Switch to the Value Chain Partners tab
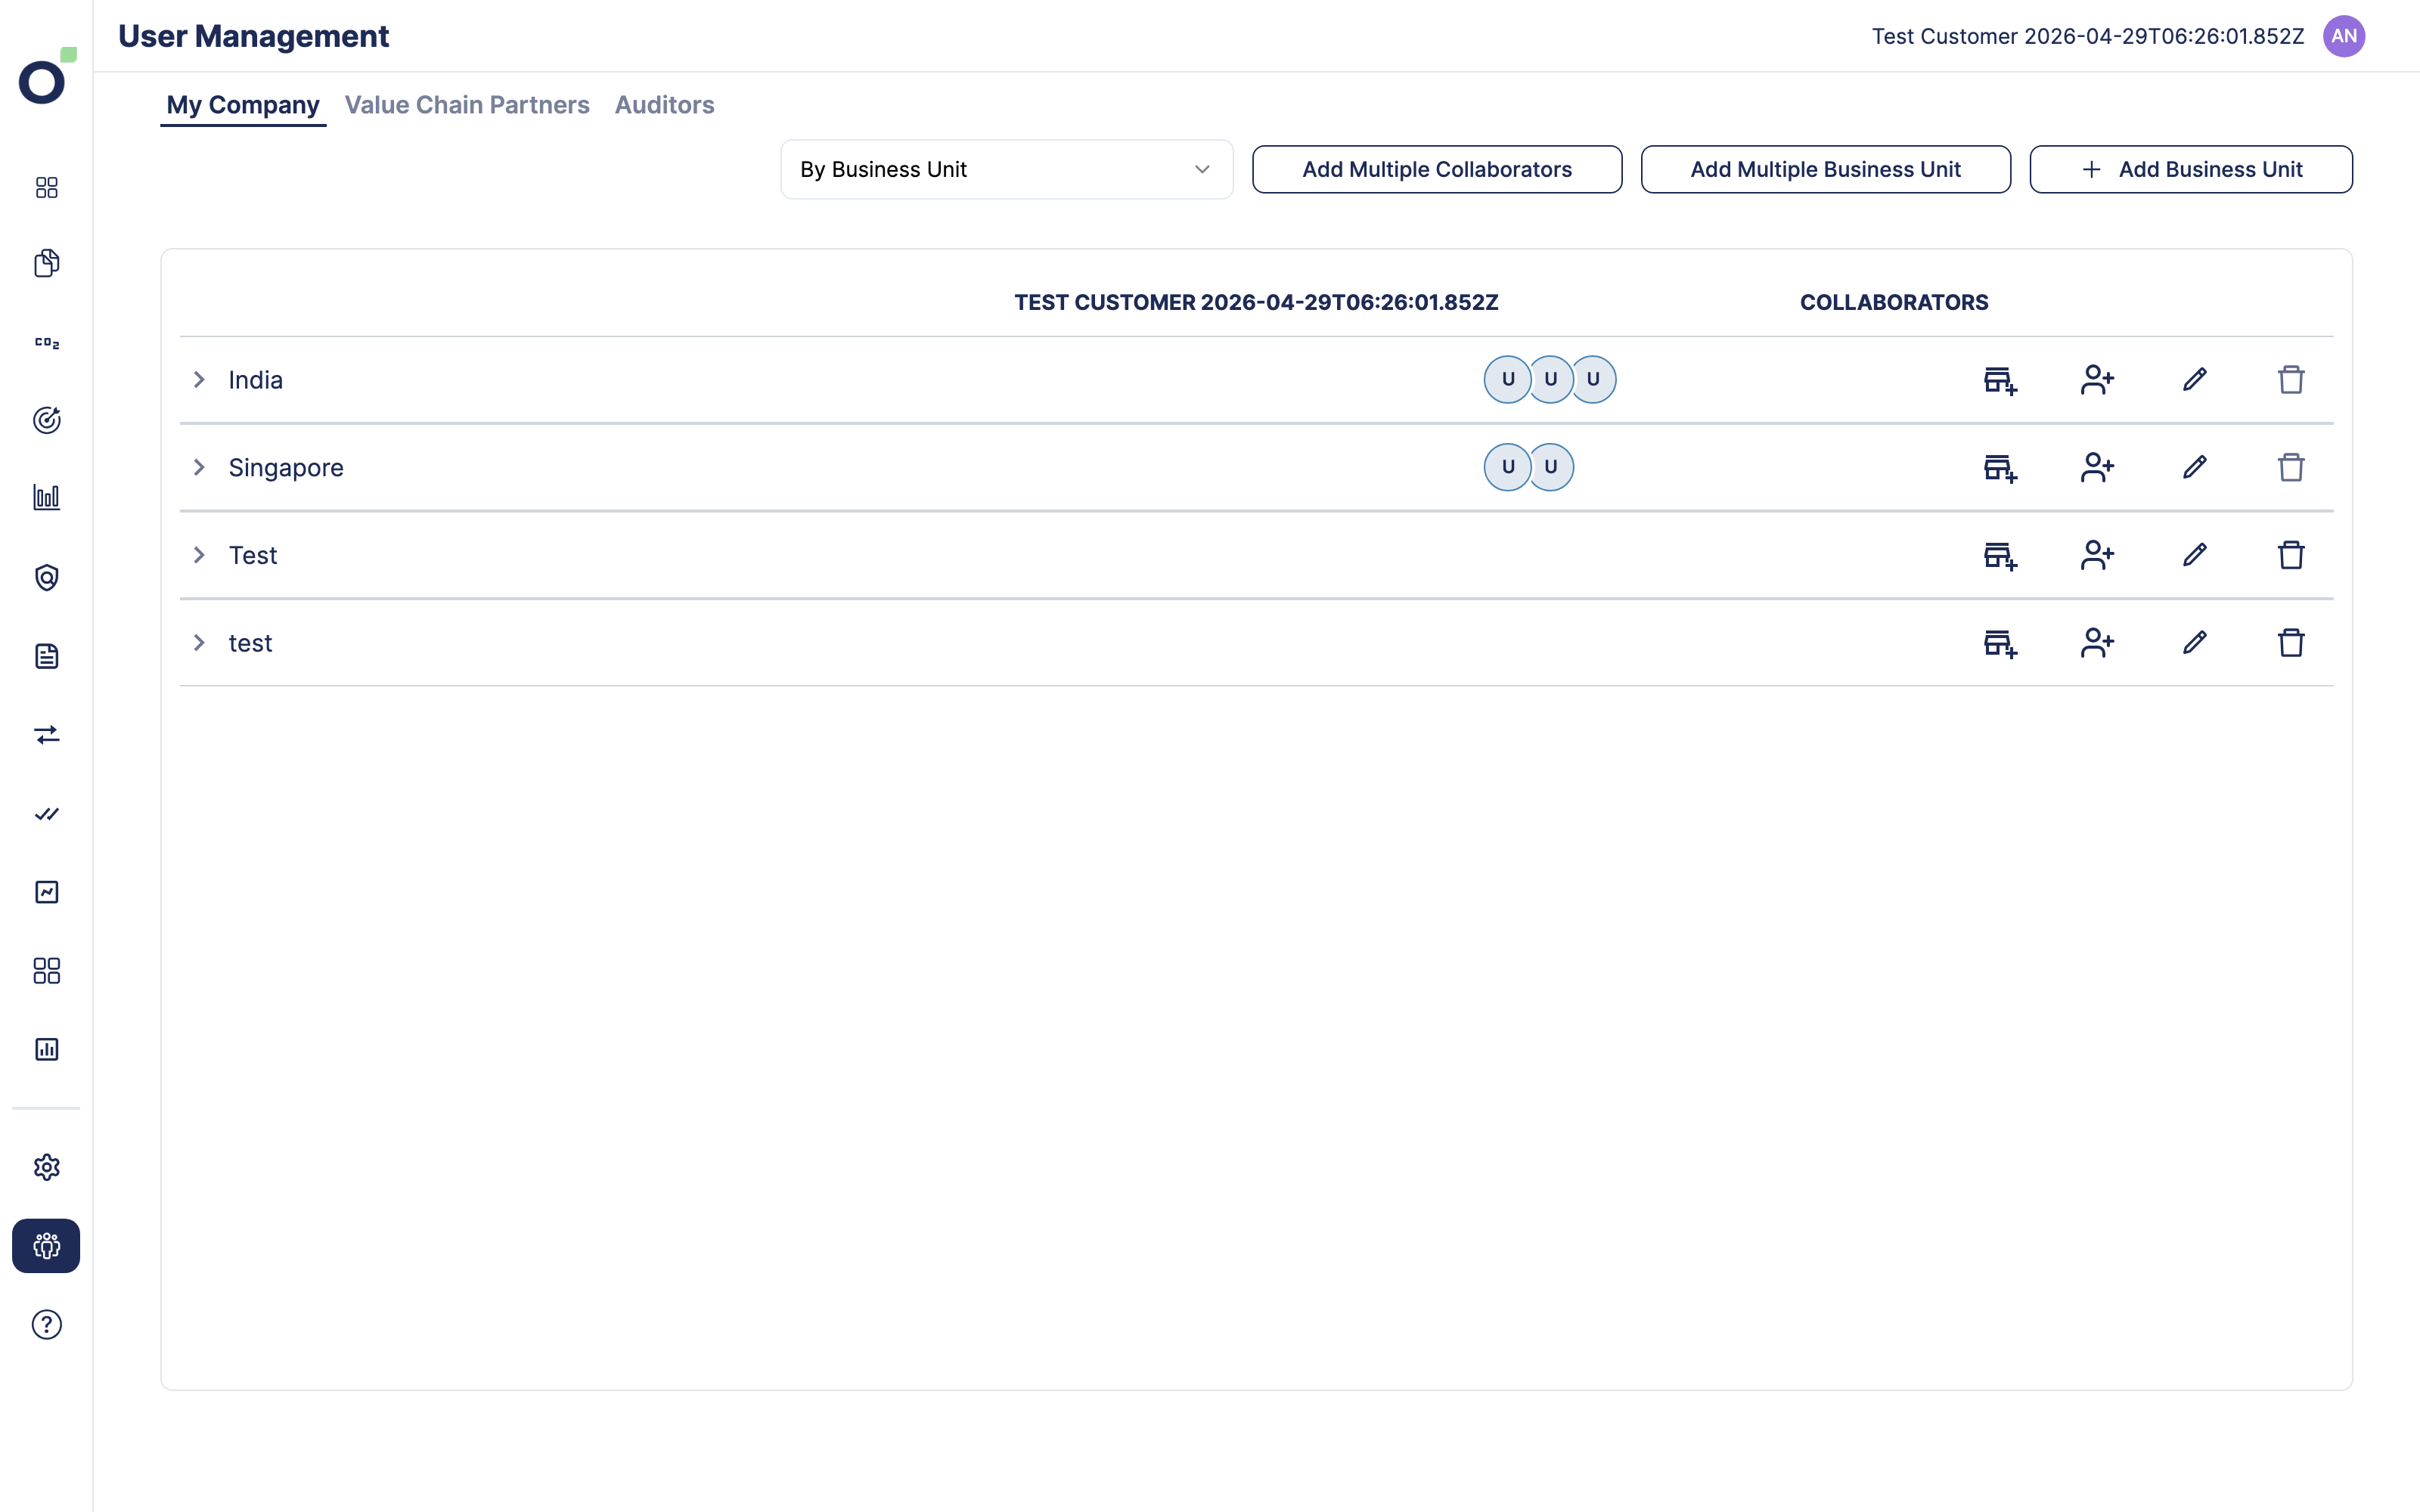The width and height of the screenshot is (2420, 1512). (x=467, y=105)
